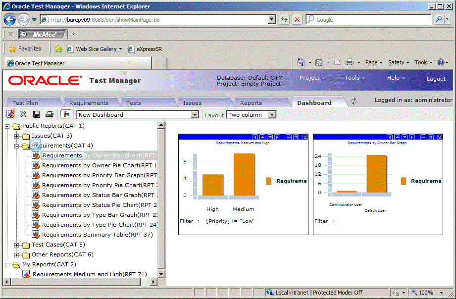This screenshot has height=299, width=456.
Task: Select Requirements Summary Table(RPT 37) report
Action: click(98, 235)
